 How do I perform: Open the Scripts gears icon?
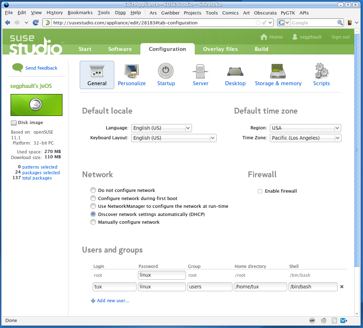coord(322,71)
